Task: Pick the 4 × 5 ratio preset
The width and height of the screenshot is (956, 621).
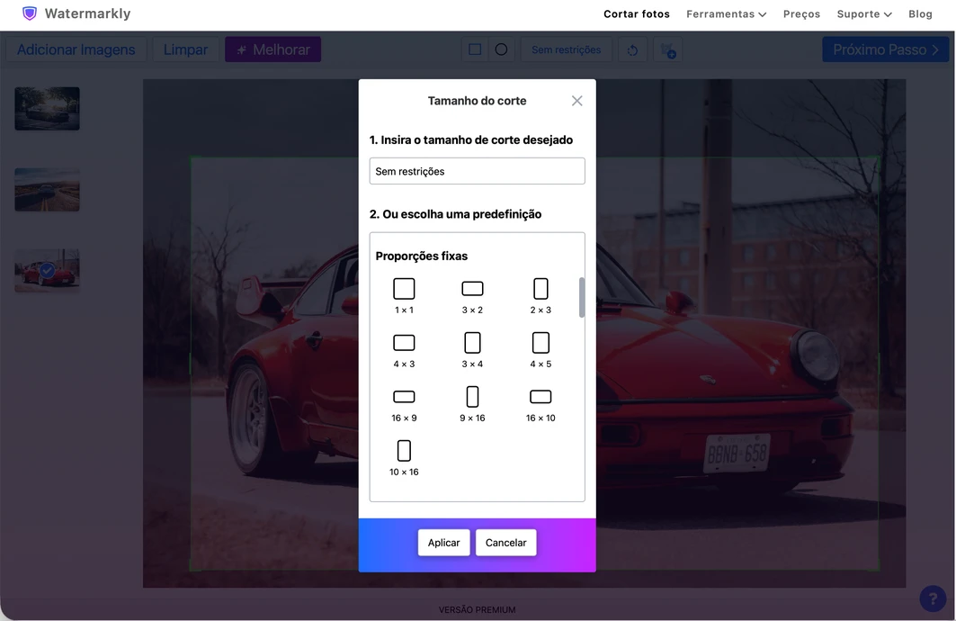Action: [x=541, y=350]
